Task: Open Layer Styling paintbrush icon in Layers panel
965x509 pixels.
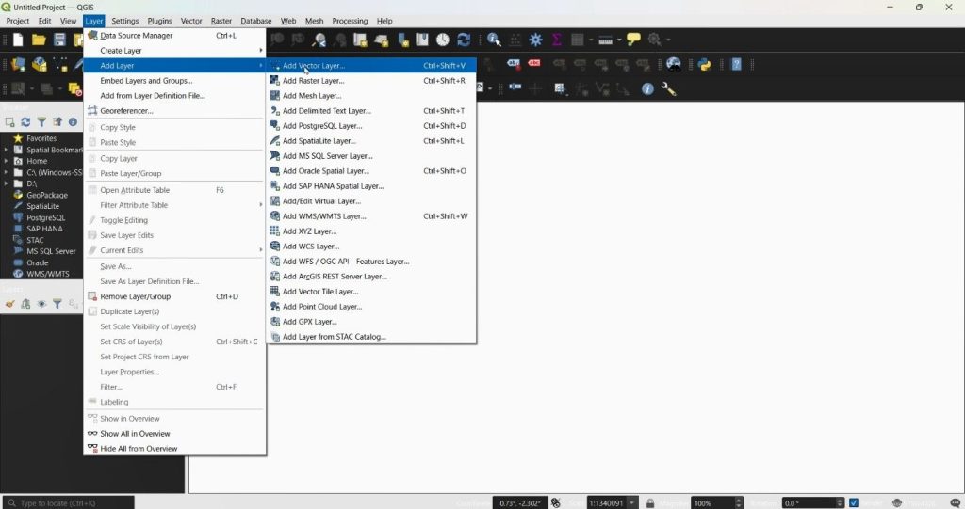Action: tap(9, 304)
